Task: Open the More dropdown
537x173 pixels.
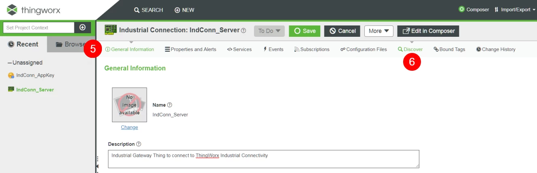Action: pos(379,31)
